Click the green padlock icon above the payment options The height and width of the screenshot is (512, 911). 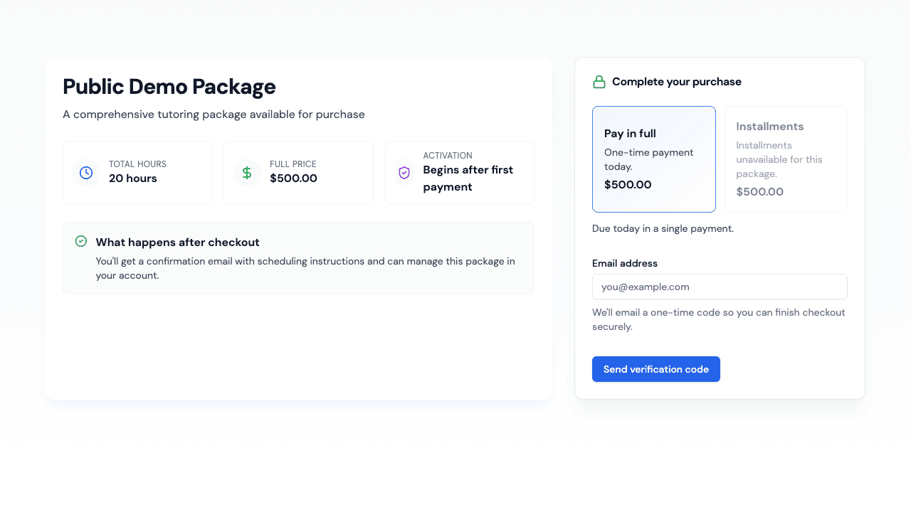click(599, 81)
